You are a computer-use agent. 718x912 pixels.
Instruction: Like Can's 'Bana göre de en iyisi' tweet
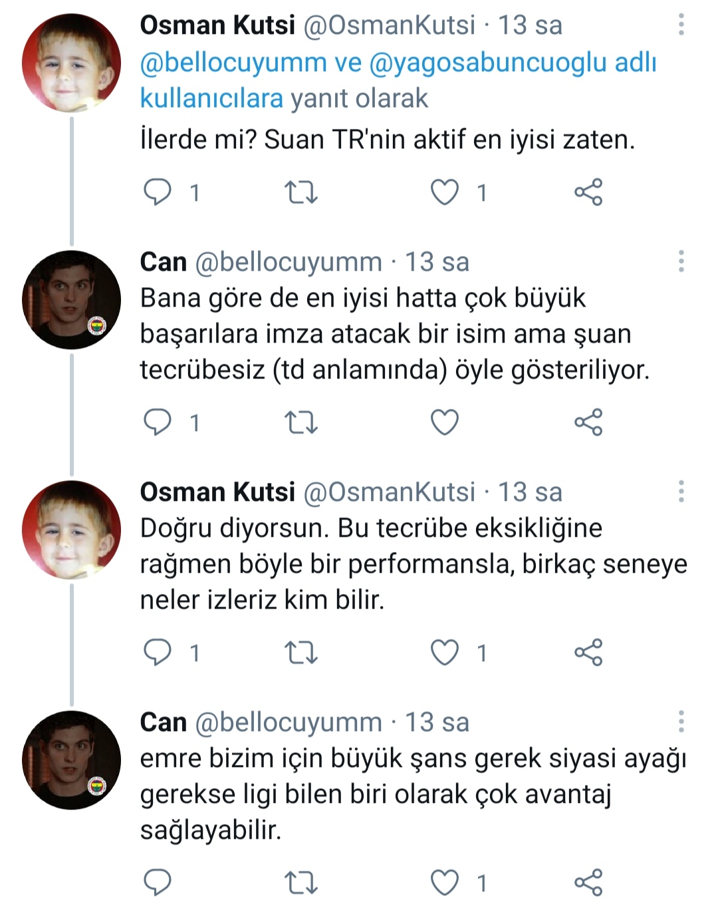(445, 422)
